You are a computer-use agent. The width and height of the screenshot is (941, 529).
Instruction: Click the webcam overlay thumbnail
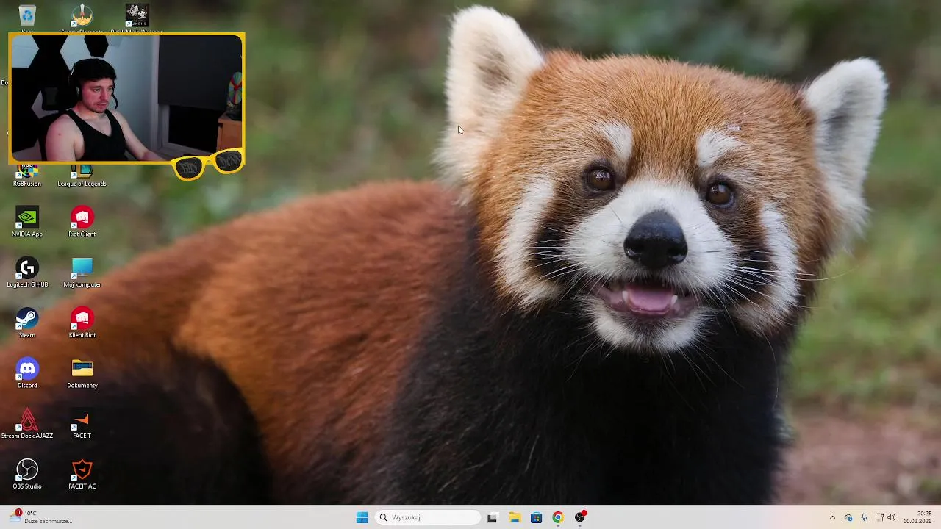126,98
